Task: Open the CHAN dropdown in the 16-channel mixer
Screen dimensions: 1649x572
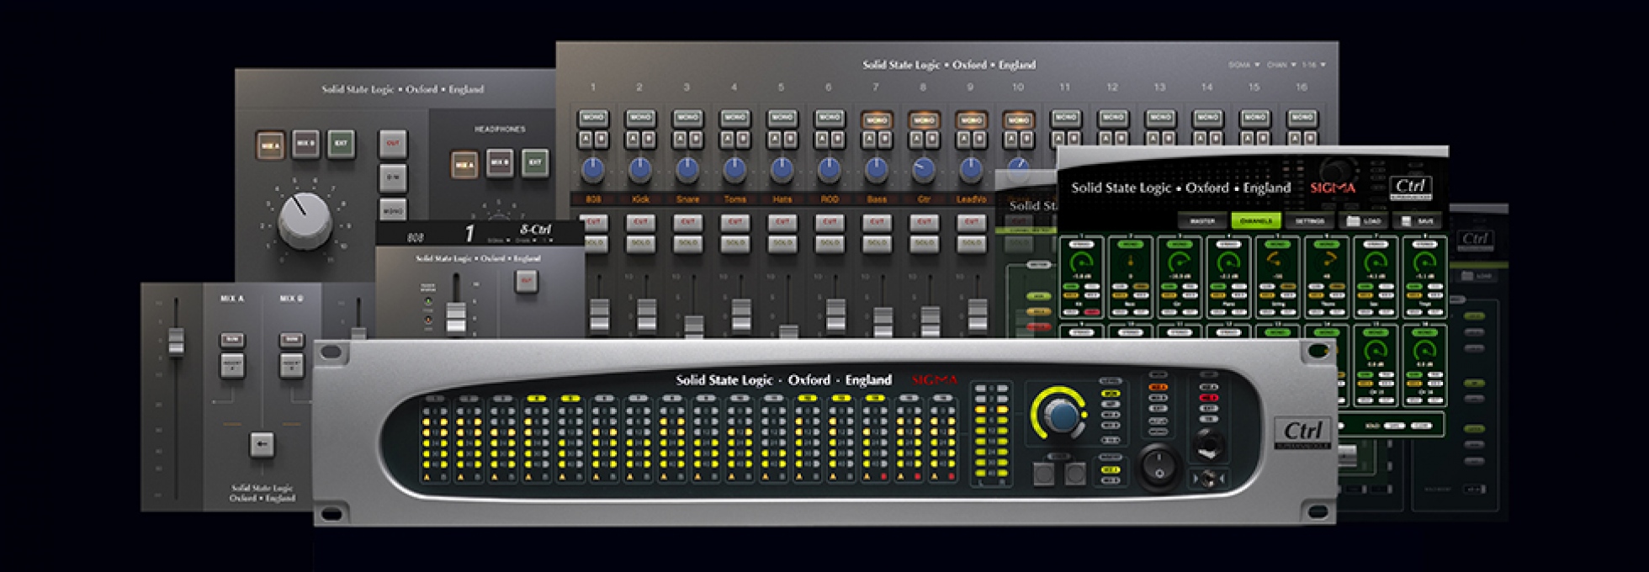Action: [x=1281, y=65]
